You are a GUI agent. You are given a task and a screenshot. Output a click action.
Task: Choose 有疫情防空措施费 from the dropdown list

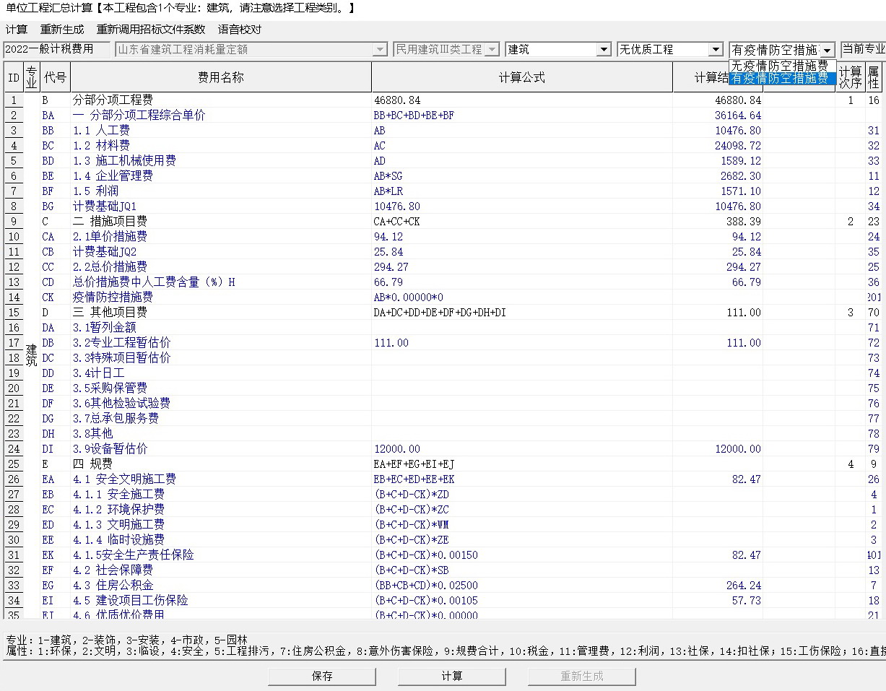coord(783,79)
